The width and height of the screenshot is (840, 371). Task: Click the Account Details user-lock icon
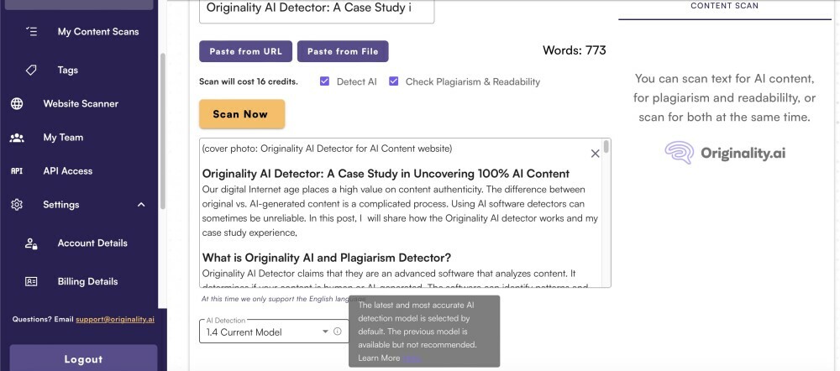point(31,243)
